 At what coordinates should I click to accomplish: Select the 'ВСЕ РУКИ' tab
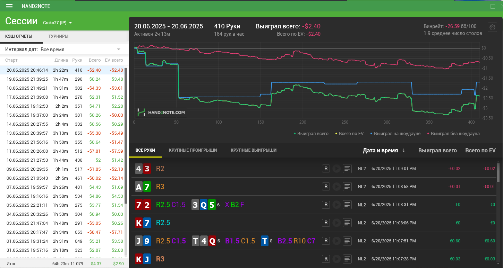coord(145,150)
